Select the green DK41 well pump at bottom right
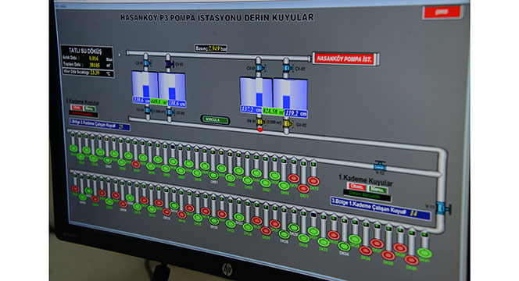 click(x=424, y=253)
